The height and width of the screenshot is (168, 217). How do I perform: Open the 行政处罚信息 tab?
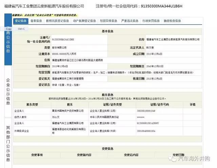click(x=151, y=21)
